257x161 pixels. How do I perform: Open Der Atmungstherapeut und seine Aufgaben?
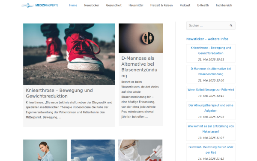(x=211, y=108)
